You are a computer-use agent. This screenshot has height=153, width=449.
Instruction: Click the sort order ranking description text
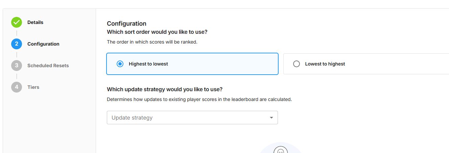[x=152, y=42]
